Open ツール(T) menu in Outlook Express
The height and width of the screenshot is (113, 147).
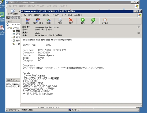pyautogui.click(x=41, y=6)
